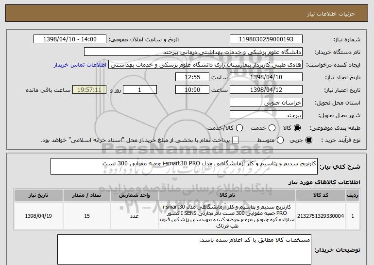Screen dimensions: 374x265
Task: Click the شرح کلی نیاز label
Action: [340, 167]
